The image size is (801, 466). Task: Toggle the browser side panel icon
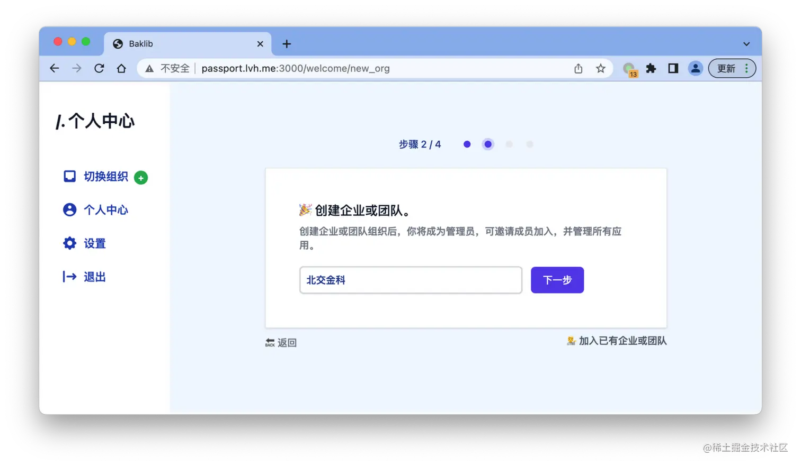pyautogui.click(x=673, y=68)
